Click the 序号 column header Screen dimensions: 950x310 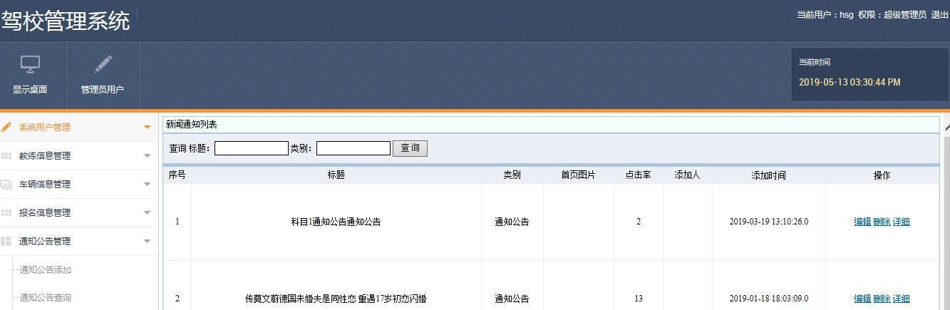[177, 175]
